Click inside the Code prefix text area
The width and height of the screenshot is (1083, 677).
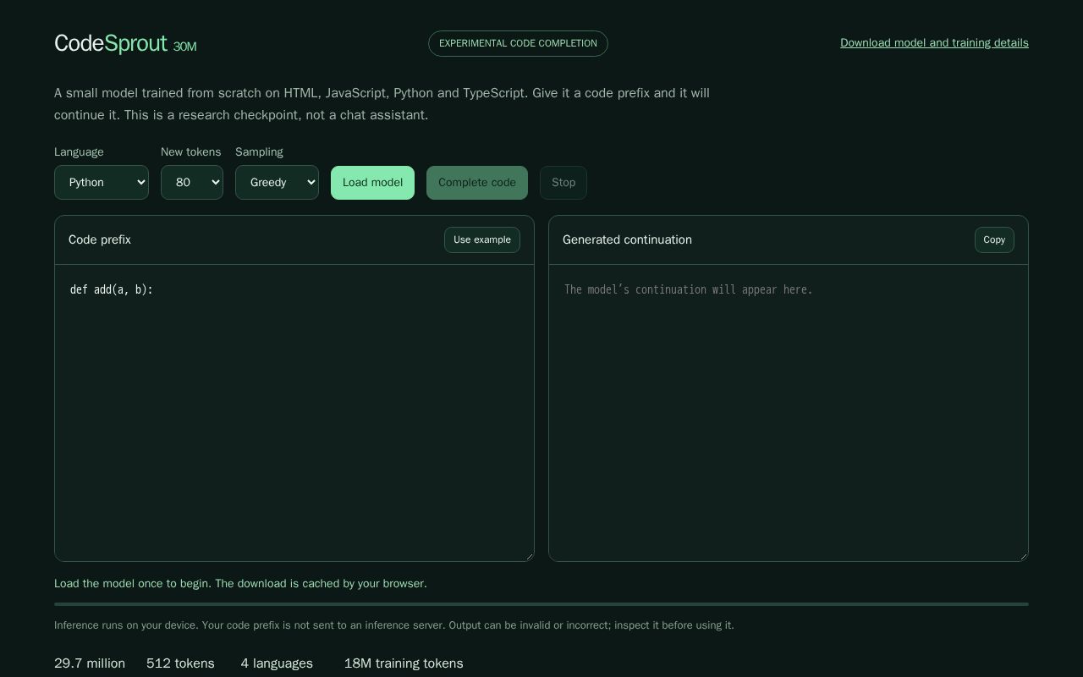pos(294,413)
